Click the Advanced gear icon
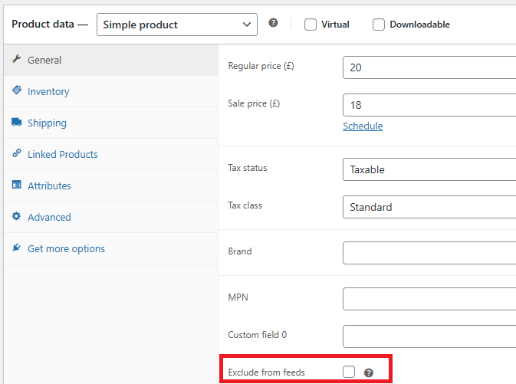The image size is (516, 384). pos(16,216)
